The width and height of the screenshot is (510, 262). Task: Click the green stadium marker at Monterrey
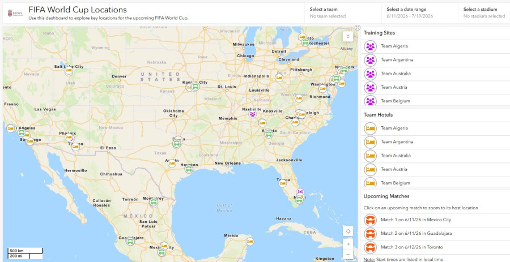click(x=154, y=203)
